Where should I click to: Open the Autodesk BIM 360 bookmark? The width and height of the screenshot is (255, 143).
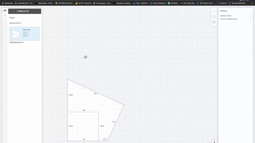click(237, 3)
